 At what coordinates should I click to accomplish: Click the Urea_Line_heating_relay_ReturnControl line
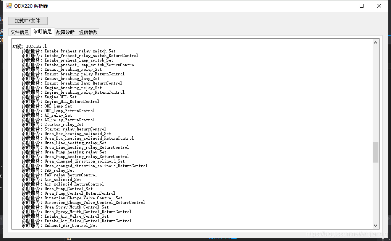[76, 147]
